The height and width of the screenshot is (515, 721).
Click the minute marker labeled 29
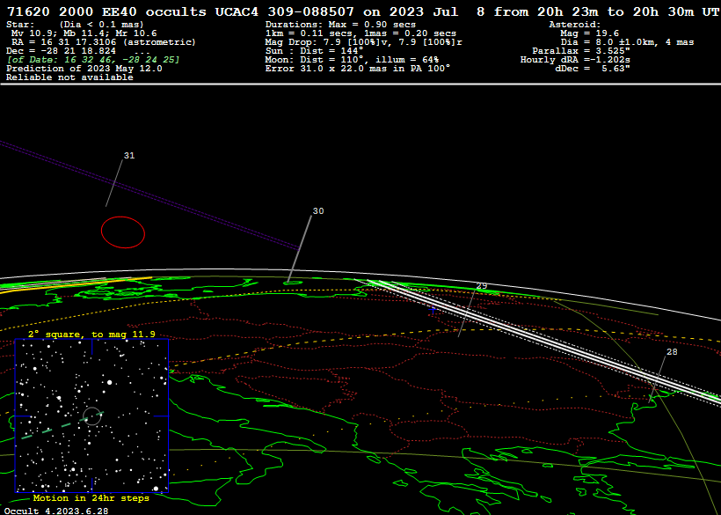pos(482,286)
